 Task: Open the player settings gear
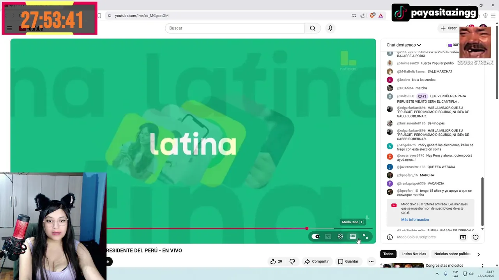coord(340,236)
